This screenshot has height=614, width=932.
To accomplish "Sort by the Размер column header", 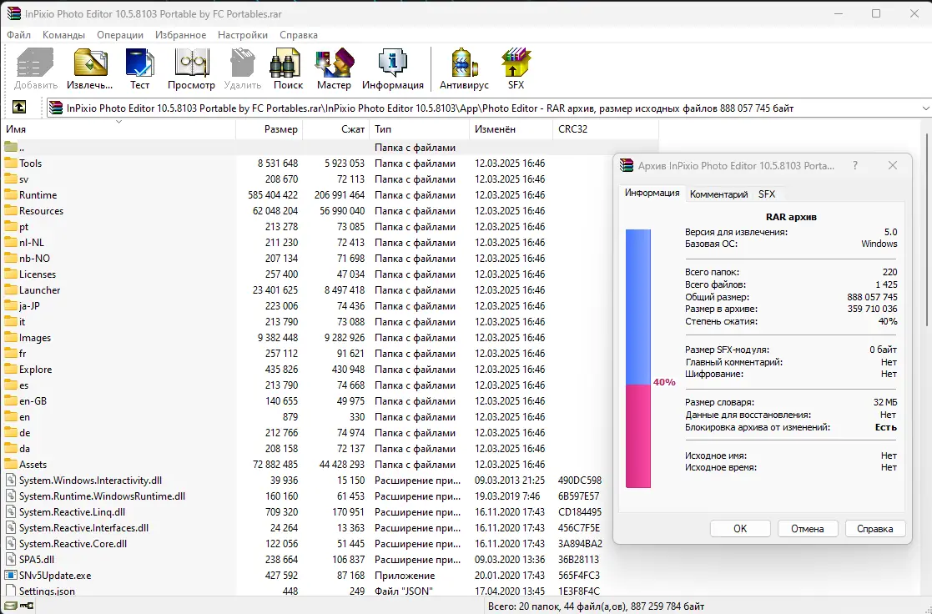I will pos(270,129).
